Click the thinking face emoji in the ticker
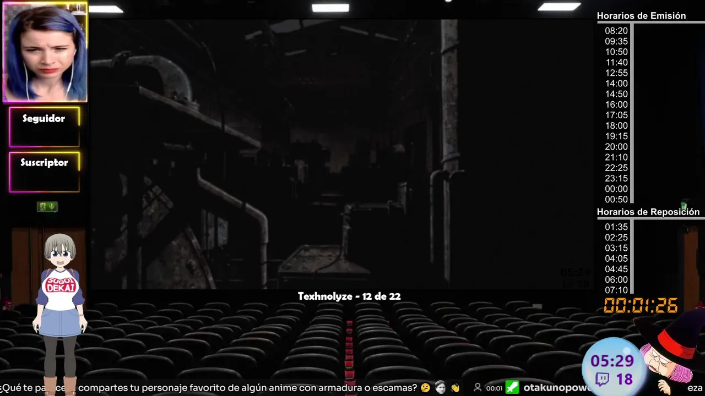Screen dimensions: 705x396 point(425,388)
